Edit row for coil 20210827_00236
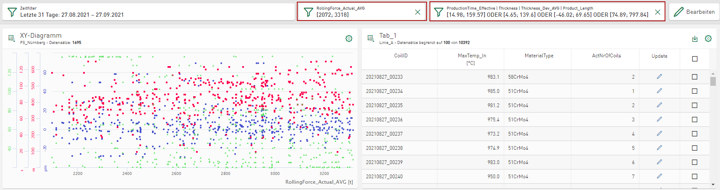720x190 pixels. pyautogui.click(x=659, y=119)
